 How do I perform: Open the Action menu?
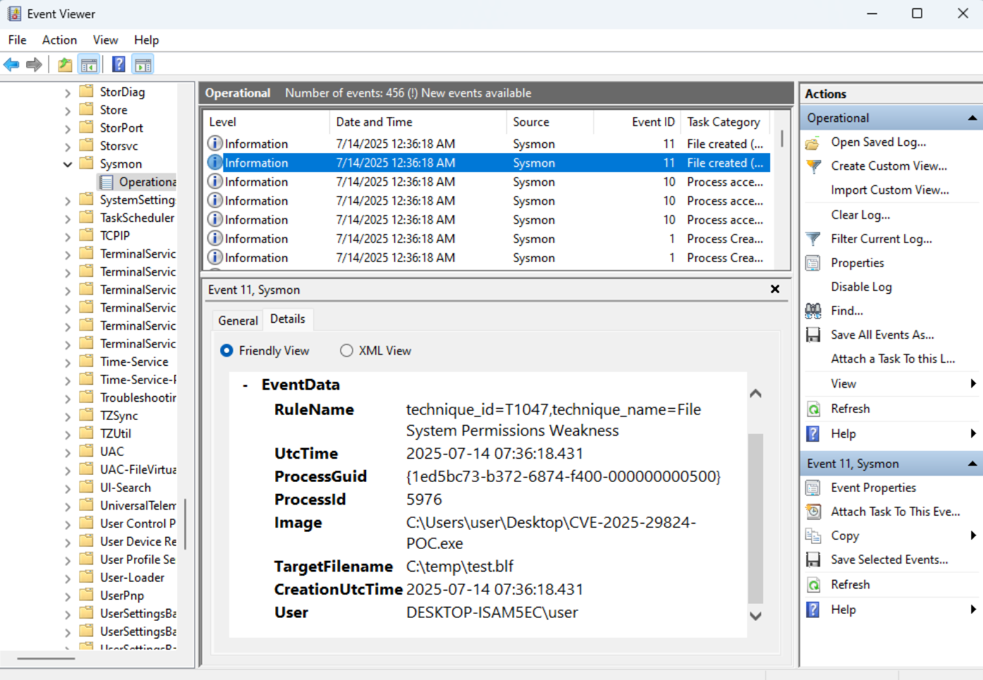click(x=59, y=40)
